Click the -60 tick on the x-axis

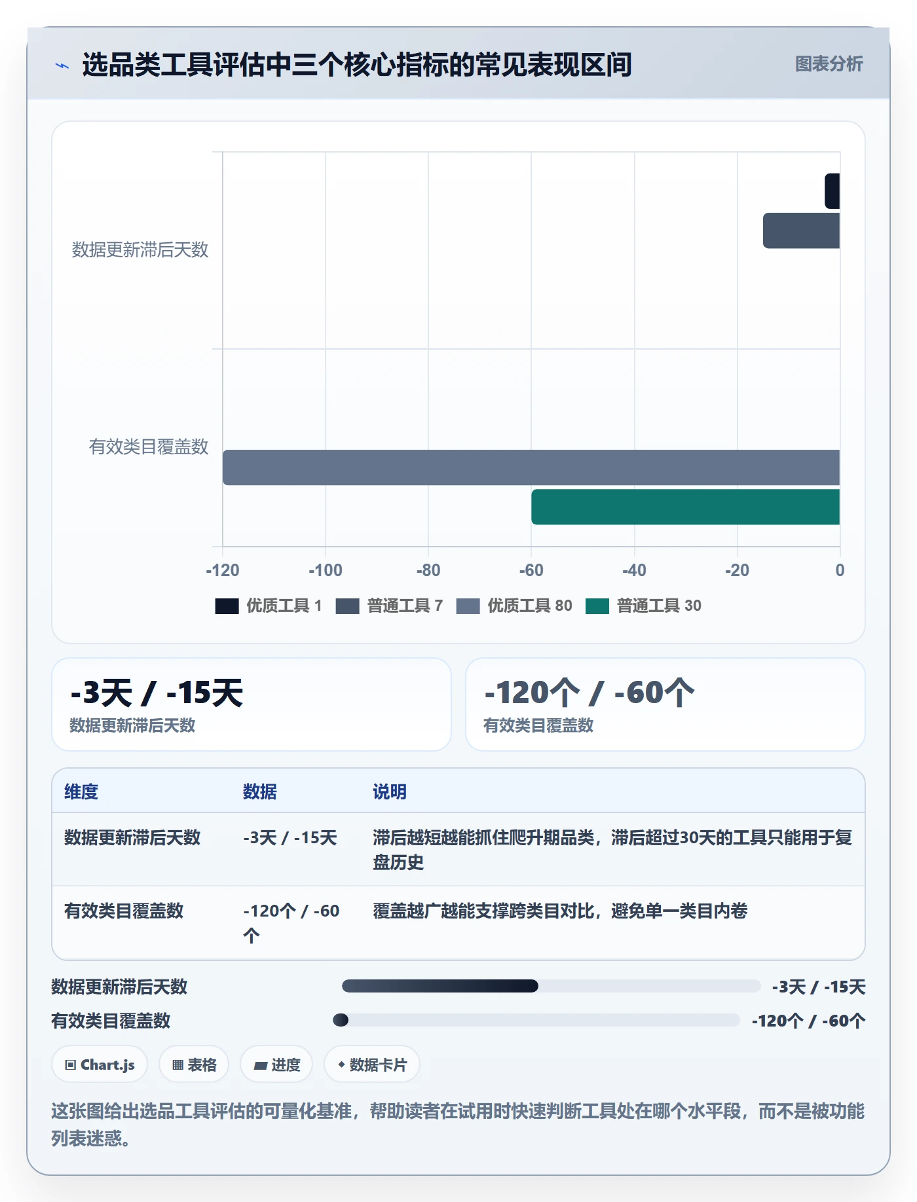pos(531,570)
